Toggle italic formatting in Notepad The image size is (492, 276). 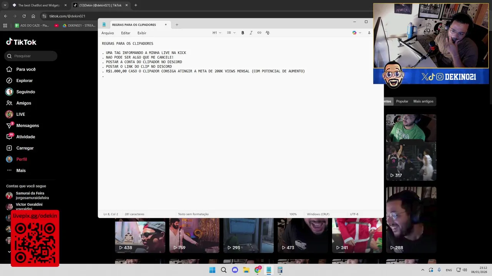[251, 33]
